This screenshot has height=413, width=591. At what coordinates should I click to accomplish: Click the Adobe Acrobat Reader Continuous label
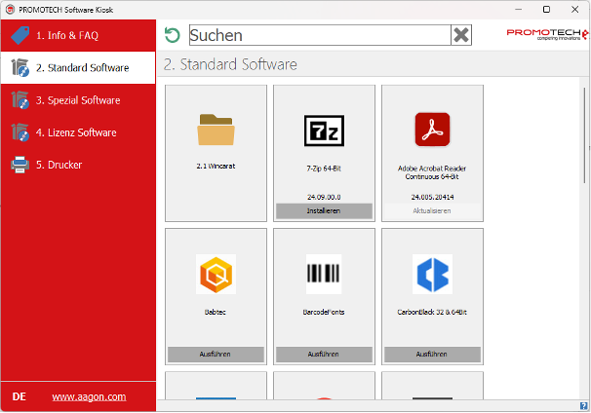pos(432,172)
